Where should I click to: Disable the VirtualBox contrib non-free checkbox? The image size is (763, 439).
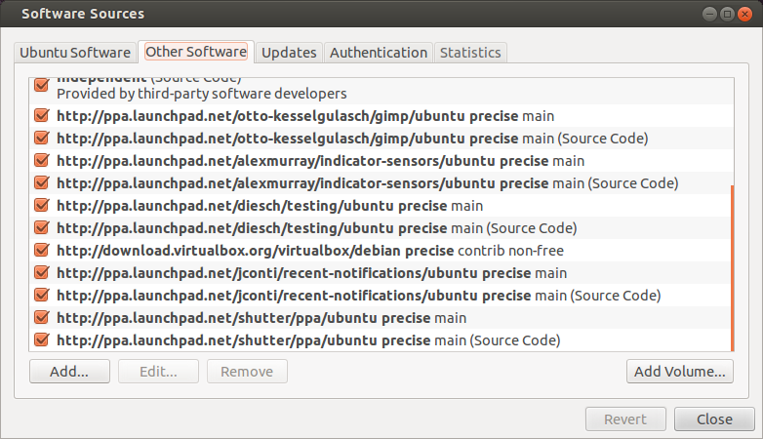click(x=42, y=250)
